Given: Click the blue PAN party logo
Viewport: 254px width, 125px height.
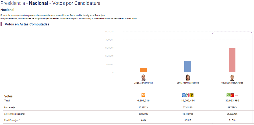Looking at the screenshot, I should 184,95.
